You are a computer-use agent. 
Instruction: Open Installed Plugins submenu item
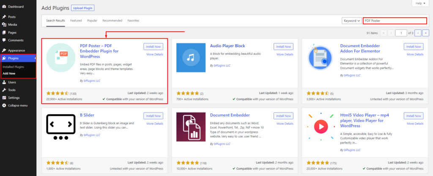pyautogui.click(x=13, y=67)
